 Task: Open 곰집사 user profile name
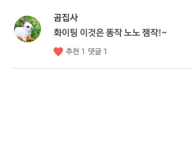tap(66, 18)
